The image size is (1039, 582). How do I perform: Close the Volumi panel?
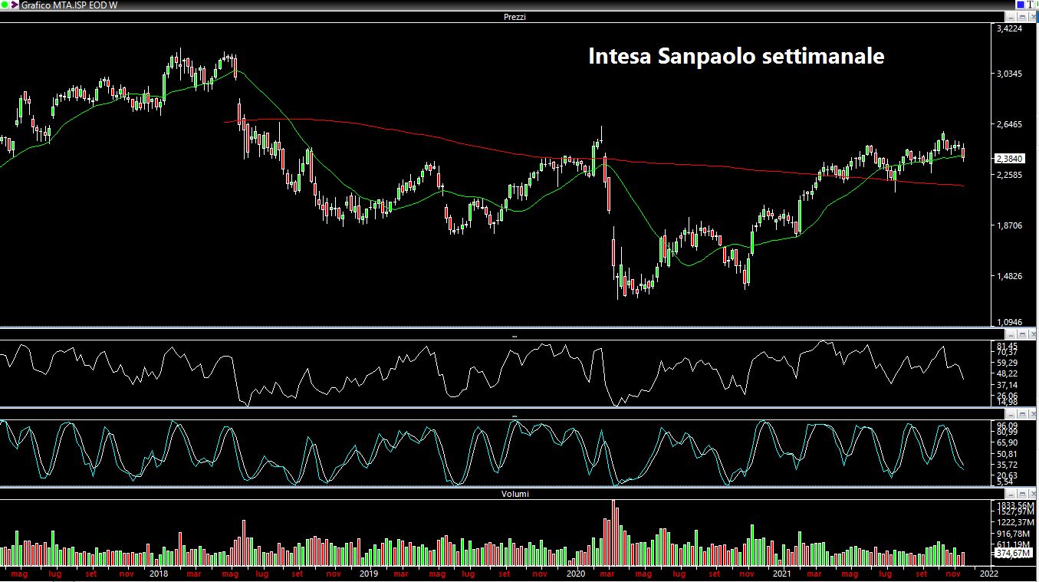pos(1031,494)
